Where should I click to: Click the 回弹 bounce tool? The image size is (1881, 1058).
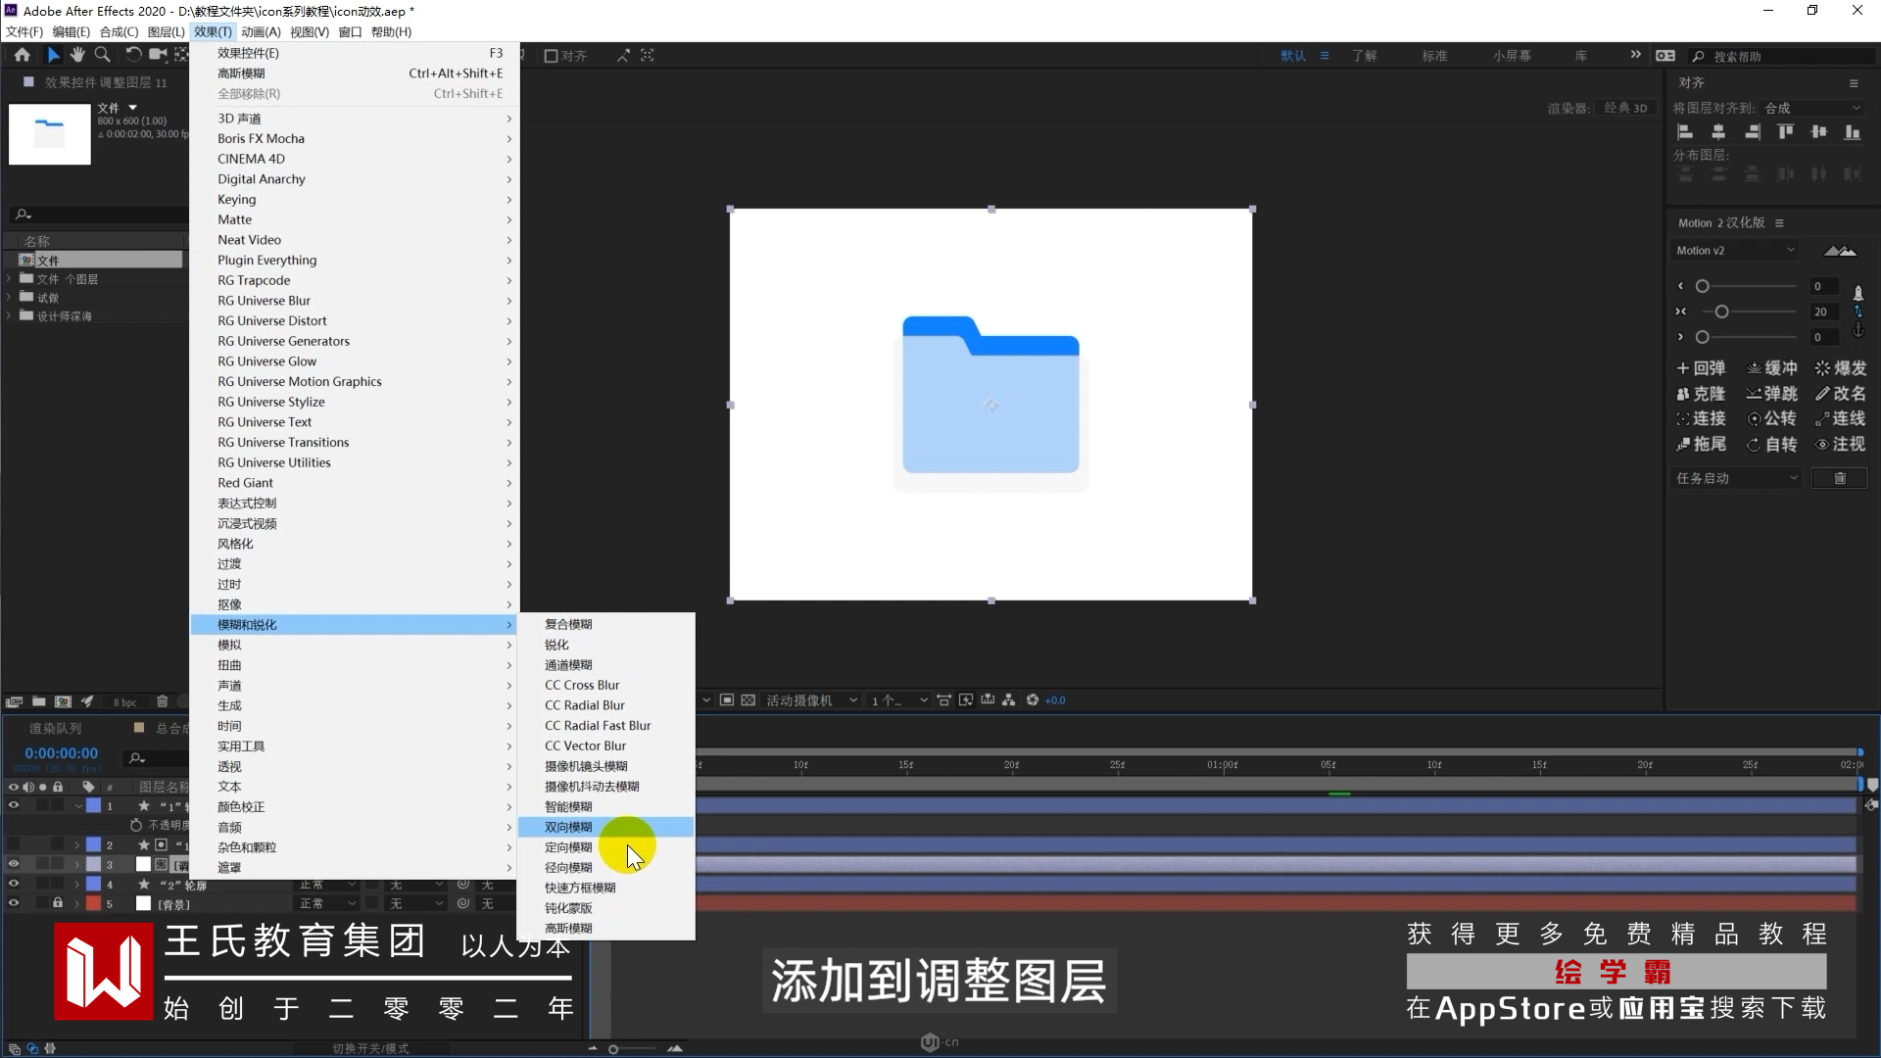point(1701,368)
